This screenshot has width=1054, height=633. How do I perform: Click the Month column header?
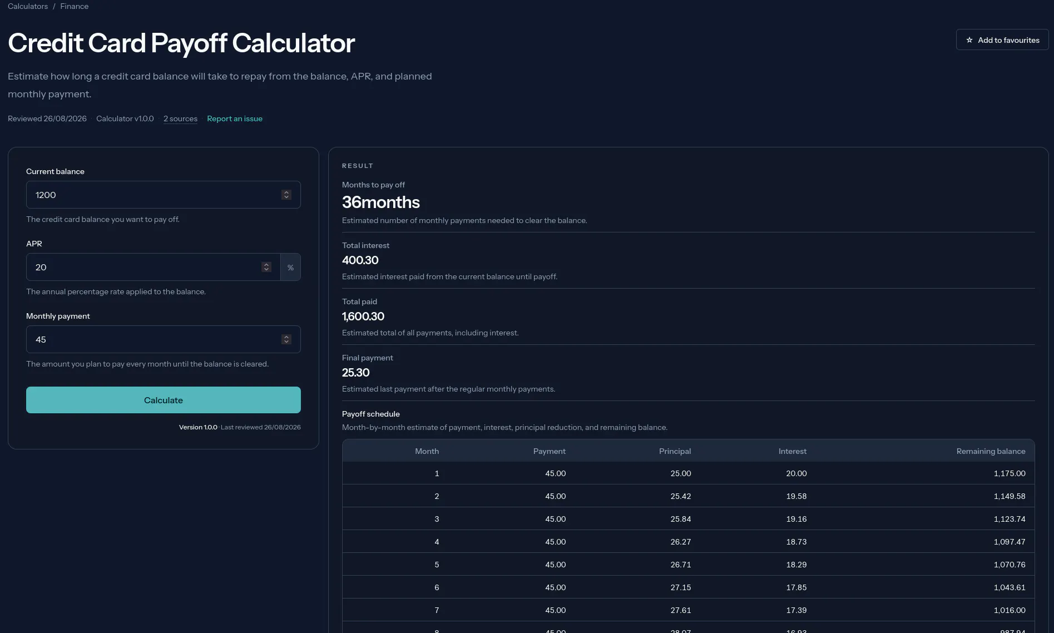coord(427,451)
